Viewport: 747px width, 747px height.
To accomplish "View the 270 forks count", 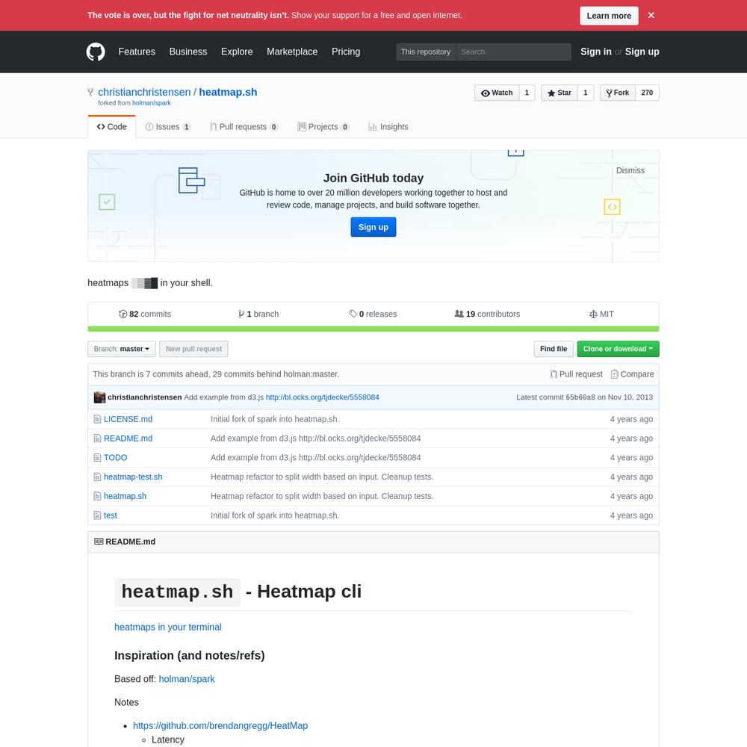I will 646,93.
